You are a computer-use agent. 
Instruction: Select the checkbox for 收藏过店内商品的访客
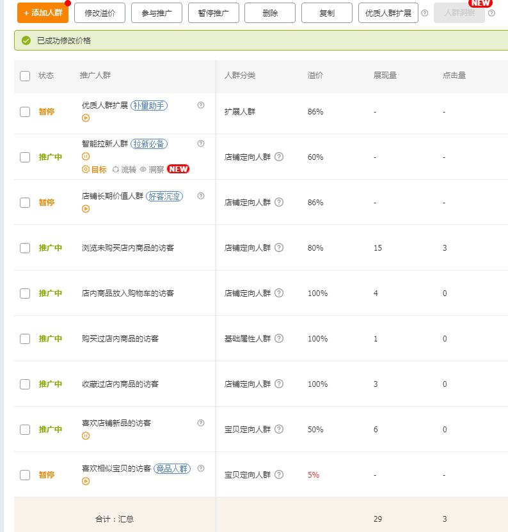click(x=25, y=384)
